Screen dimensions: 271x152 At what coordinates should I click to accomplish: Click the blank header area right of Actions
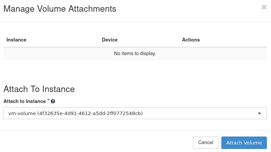coord(233,40)
